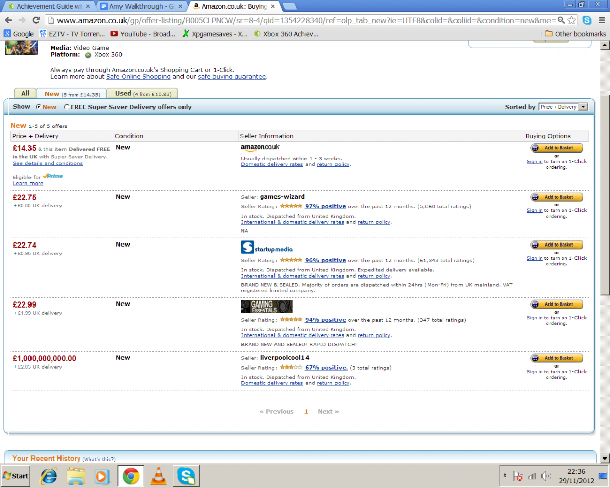Open the Chrome wrench settings menu
Screen dimensions: 610x488
(x=602, y=20)
